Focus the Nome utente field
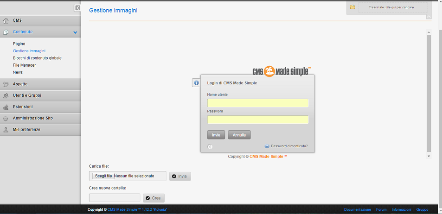Image resolution: width=442 pixels, height=214 pixels. click(x=257, y=103)
